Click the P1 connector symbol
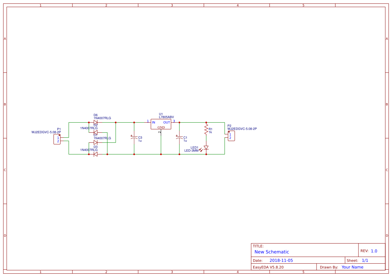This screenshot has width=392, height=277. tap(57, 139)
